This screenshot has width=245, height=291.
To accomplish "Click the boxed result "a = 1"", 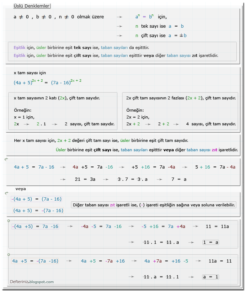I will [x=211, y=277].
